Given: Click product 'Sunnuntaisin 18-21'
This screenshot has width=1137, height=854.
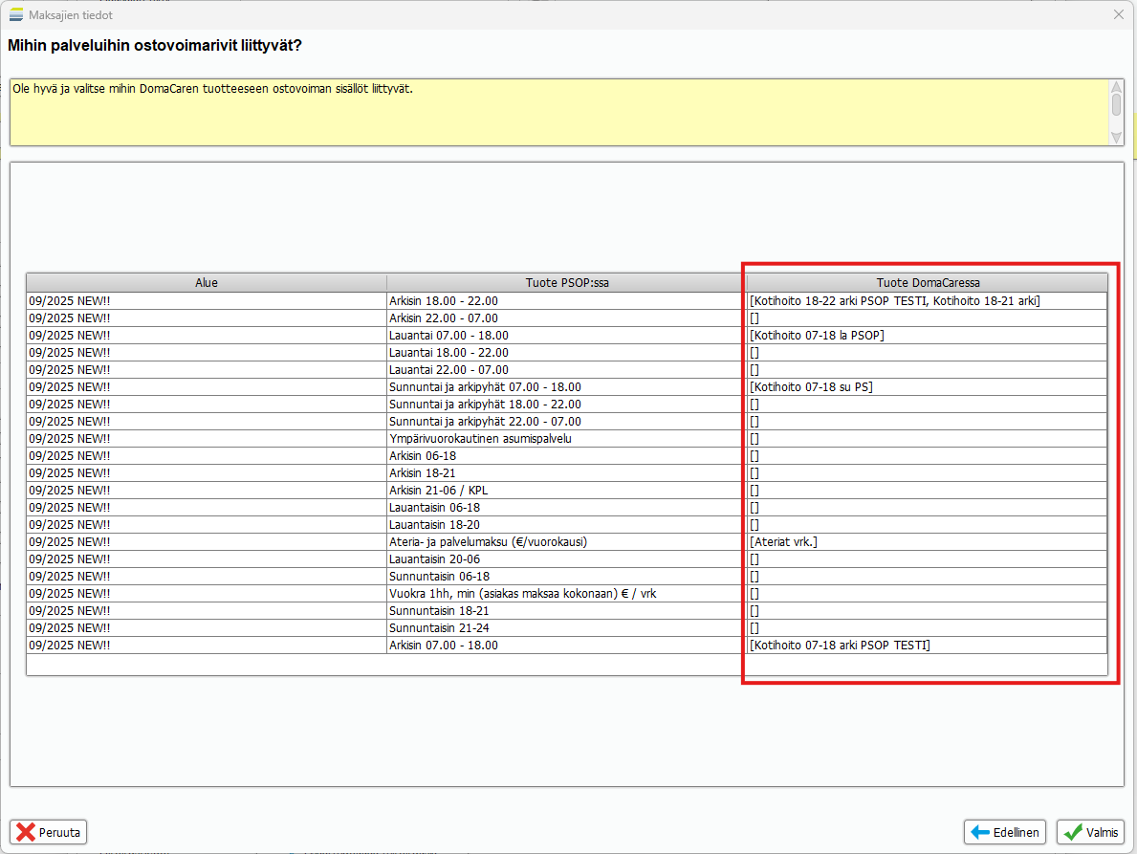Looking at the screenshot, I should coord(567,611).
